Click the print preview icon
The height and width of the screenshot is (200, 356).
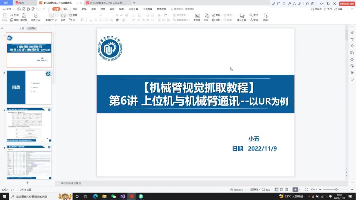[x=33, y=9]
